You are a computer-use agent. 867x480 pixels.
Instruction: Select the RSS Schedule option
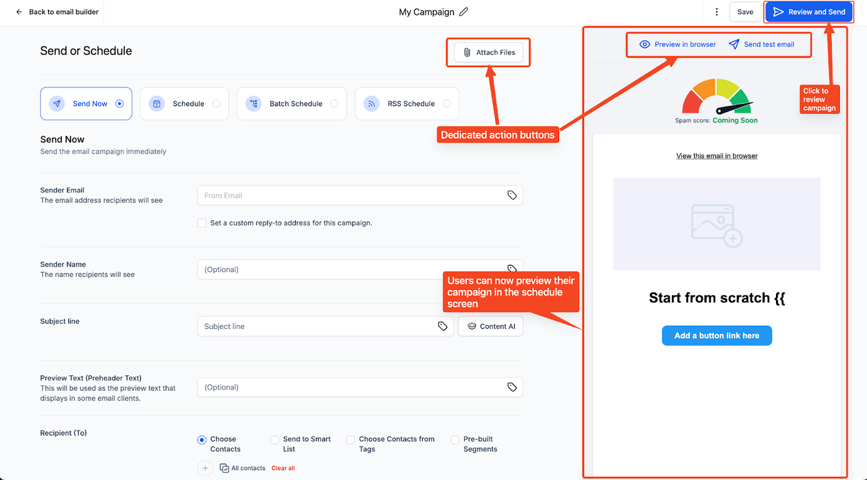tap(407, 103)
